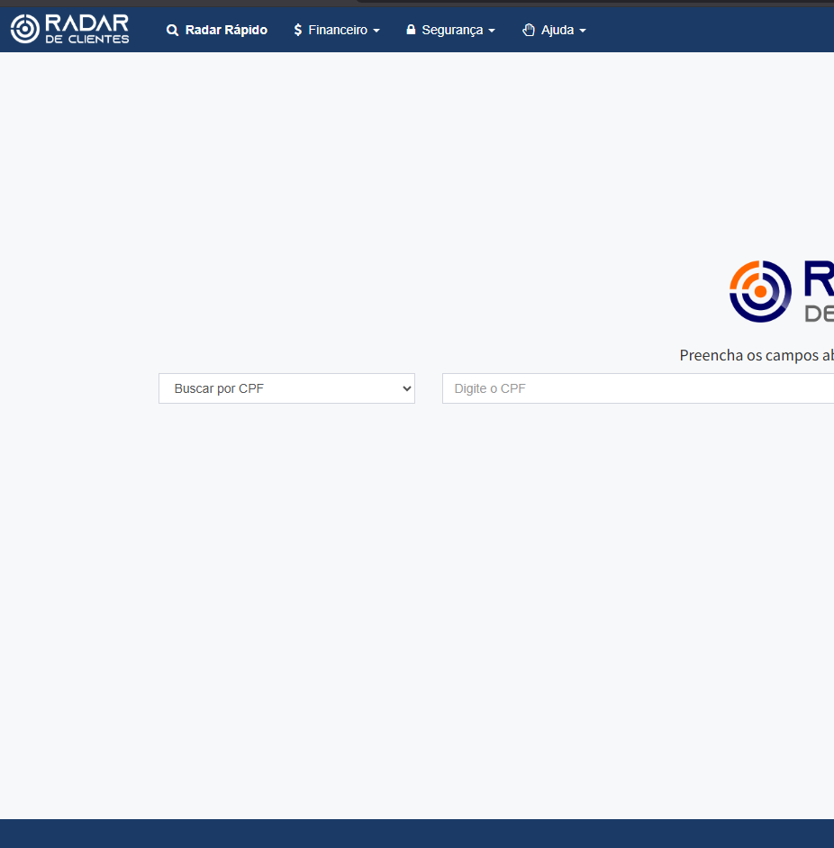Click the padlock icon beside Segurança

412,30
